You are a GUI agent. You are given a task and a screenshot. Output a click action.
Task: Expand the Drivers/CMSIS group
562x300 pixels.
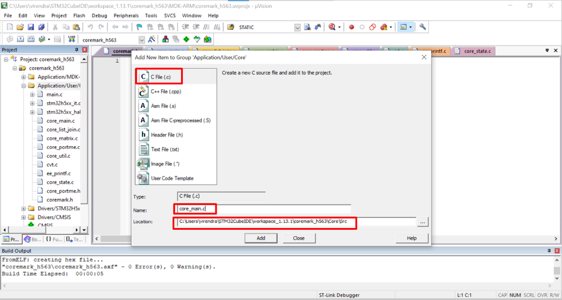tap(23, 217)
